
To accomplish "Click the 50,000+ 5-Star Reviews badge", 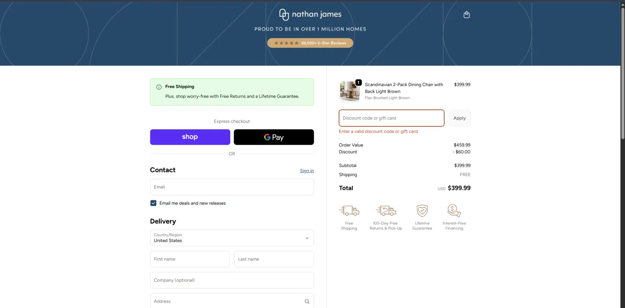I will pos(310,43).
